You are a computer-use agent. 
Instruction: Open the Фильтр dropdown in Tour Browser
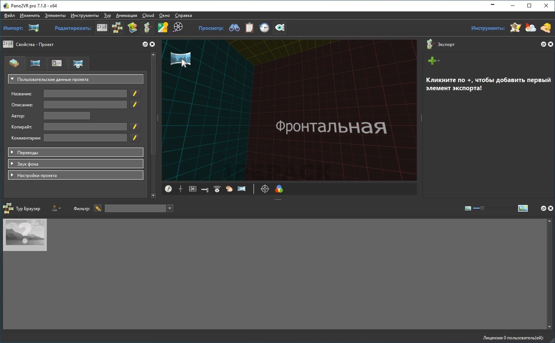(170, 208)
